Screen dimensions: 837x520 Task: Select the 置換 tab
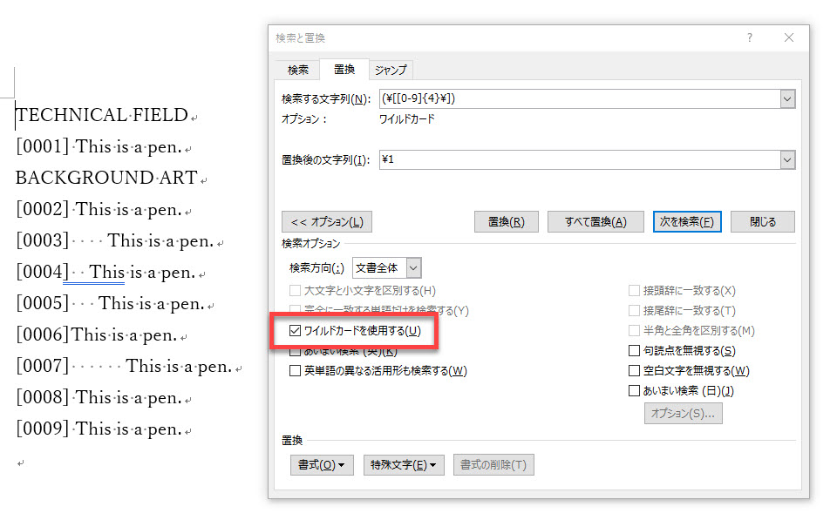coord(344,70)
